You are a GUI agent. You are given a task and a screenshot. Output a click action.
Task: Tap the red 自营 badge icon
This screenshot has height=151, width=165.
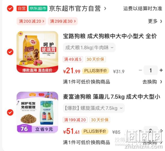tap(22, 8)
